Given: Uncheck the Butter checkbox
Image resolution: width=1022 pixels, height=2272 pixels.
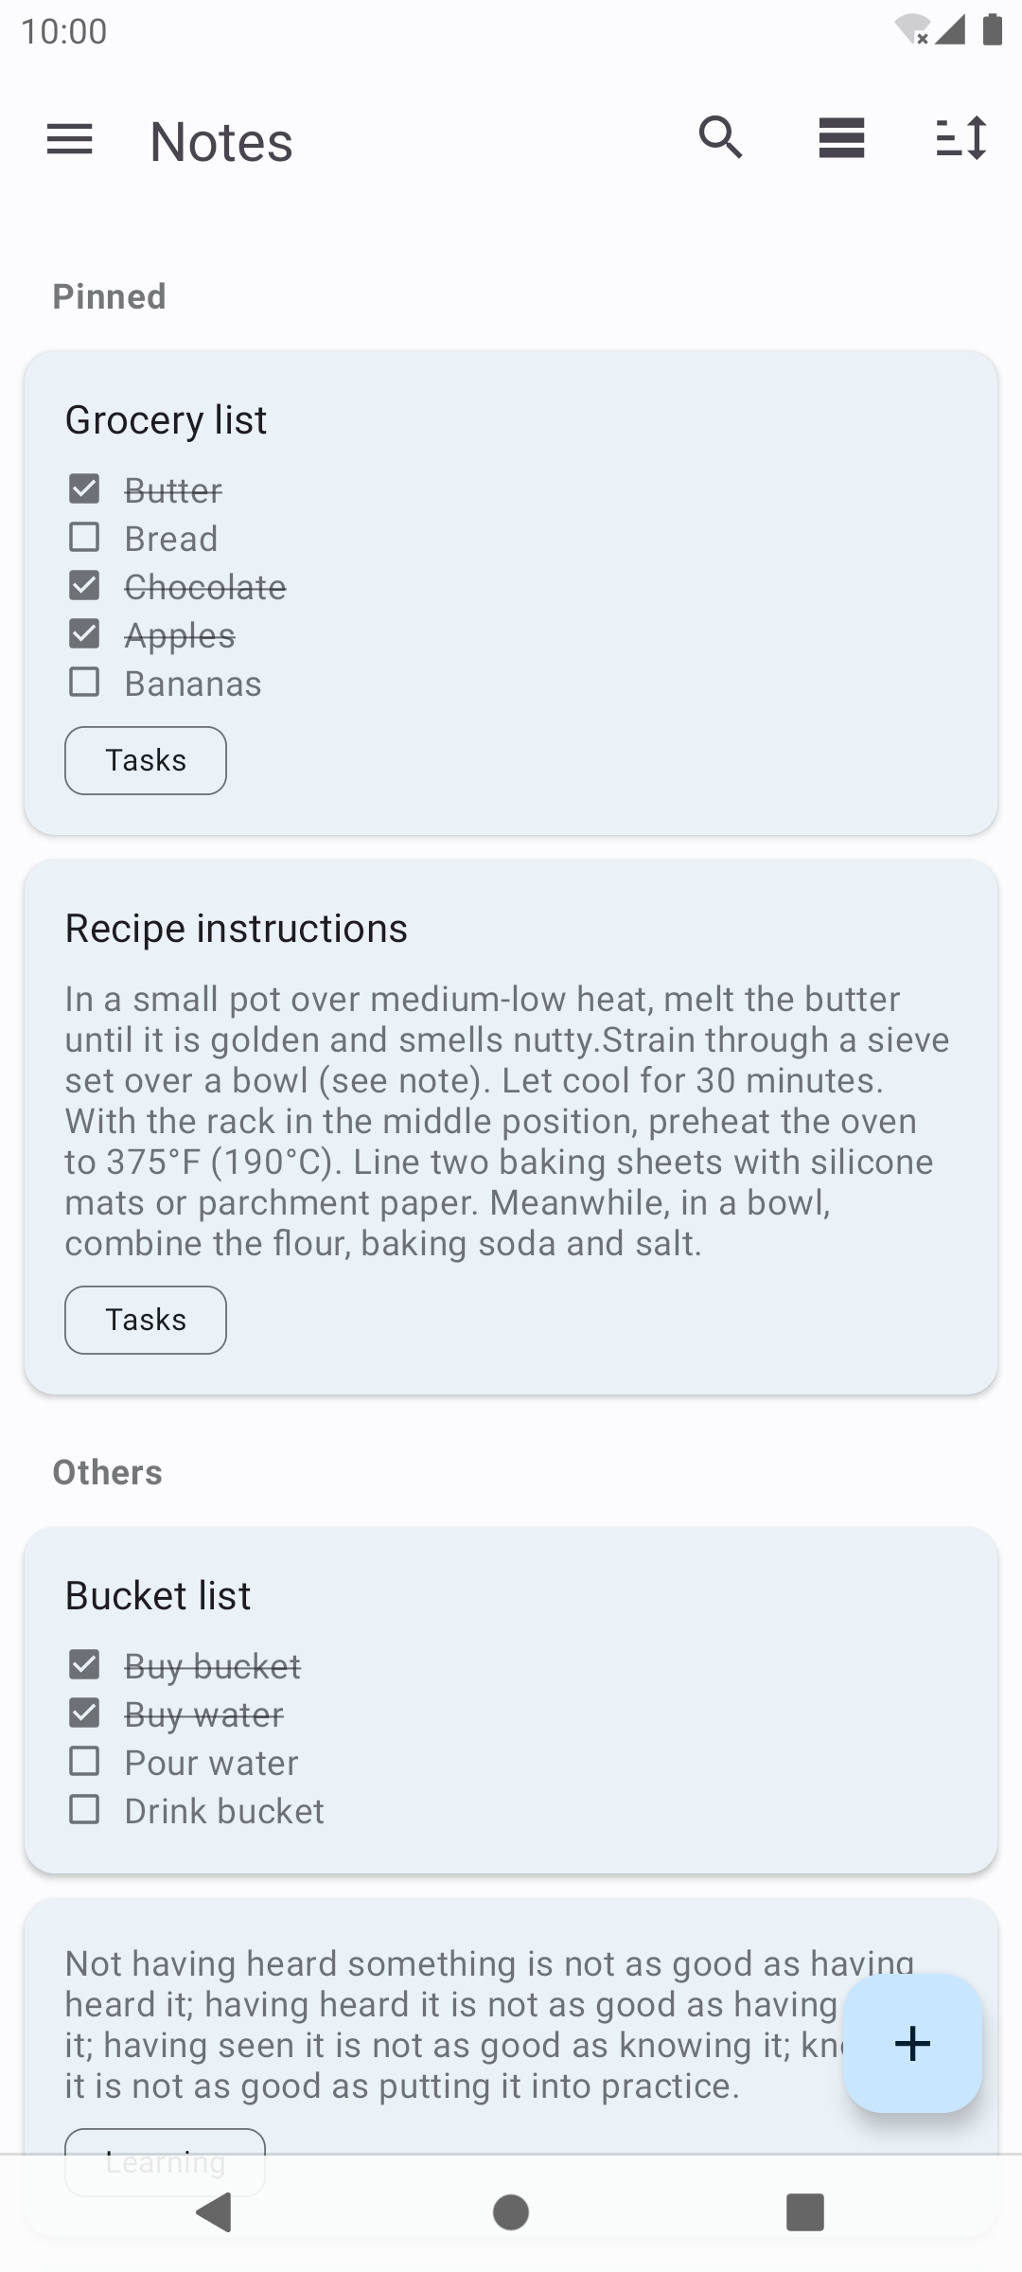Looking at the screenshot, I should click(x=84, y=489).
